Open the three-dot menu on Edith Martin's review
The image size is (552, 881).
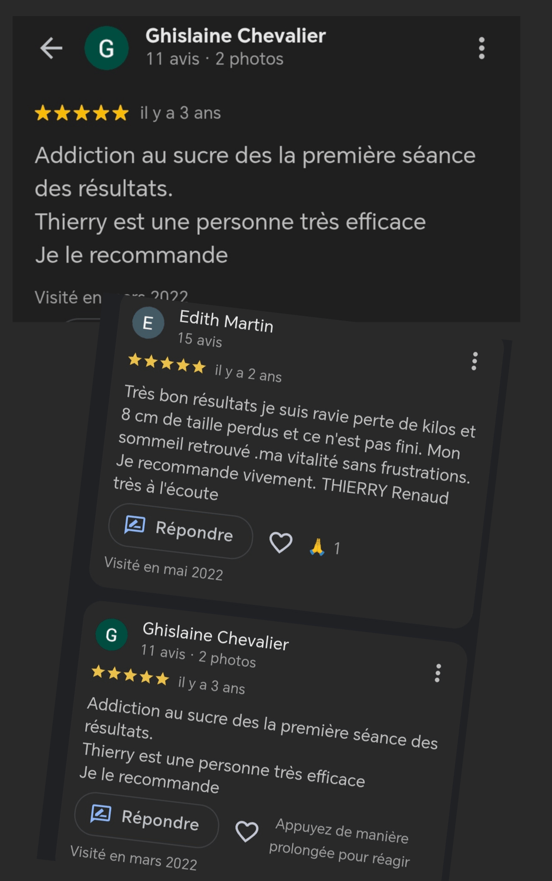point(474,361)
